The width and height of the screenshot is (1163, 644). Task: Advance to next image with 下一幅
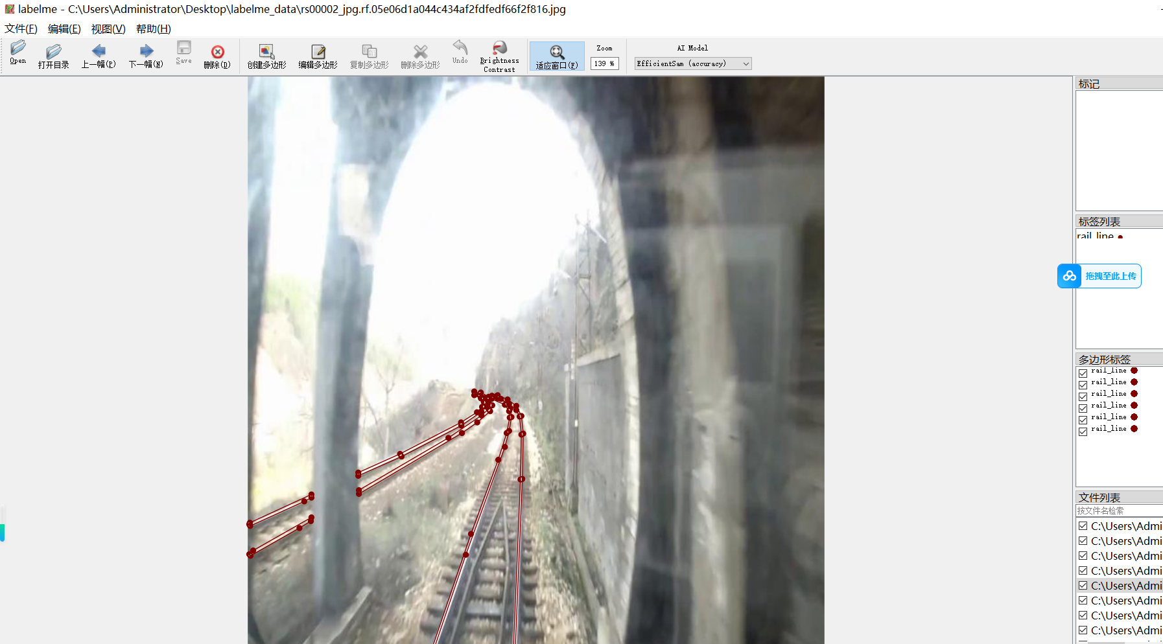coord(146,56)
